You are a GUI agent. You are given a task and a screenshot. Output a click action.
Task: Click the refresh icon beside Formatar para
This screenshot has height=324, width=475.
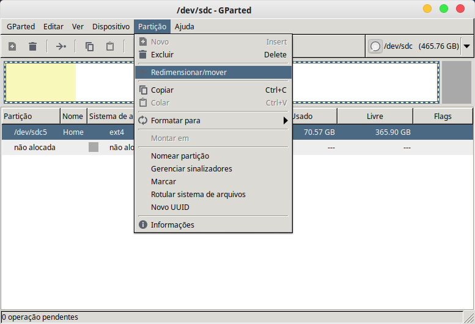(x=142, y=120)
